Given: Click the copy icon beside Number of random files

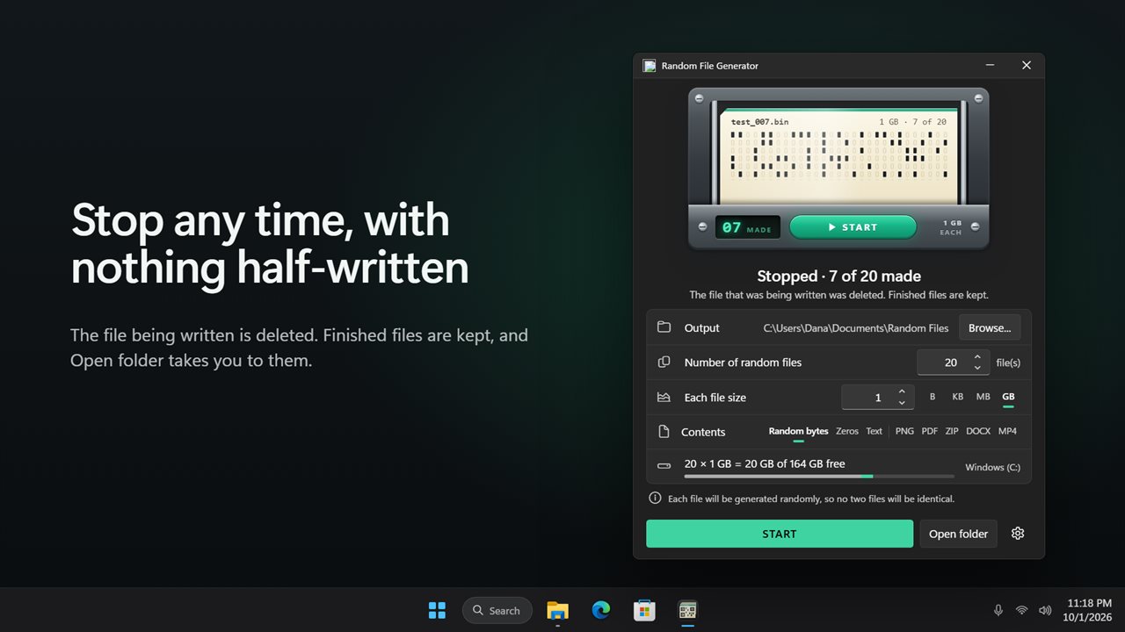Looking at the screenshot, I should coord(664,362).
